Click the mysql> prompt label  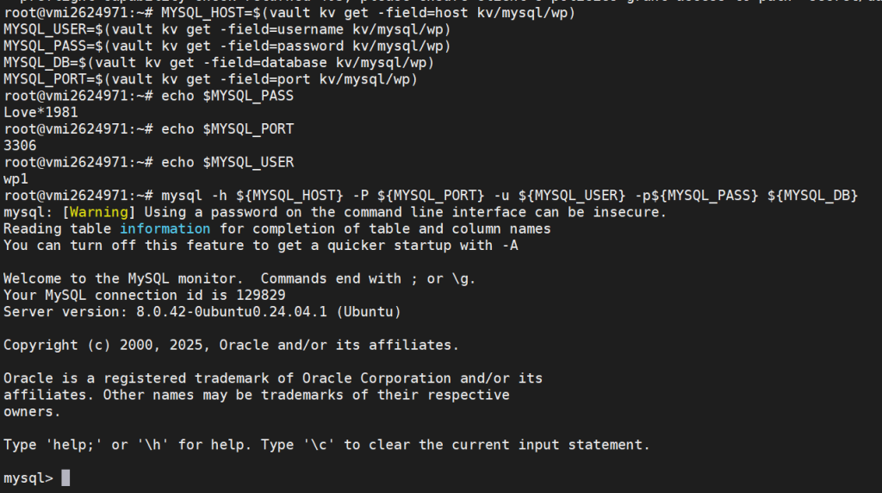28,477
